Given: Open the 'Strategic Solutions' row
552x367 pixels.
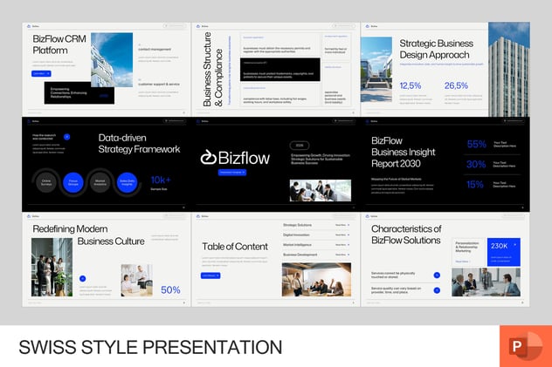Looking at the screenshot, I should pyautogui.click(x=316, y=225).
